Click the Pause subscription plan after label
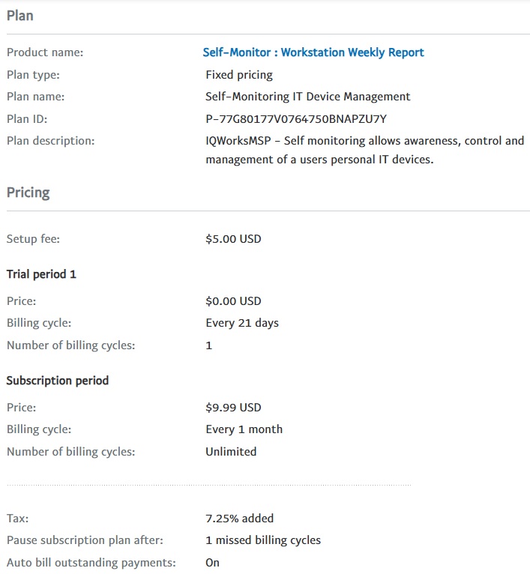Viewport: 530px width, 574px height. [x=85, y=540]
